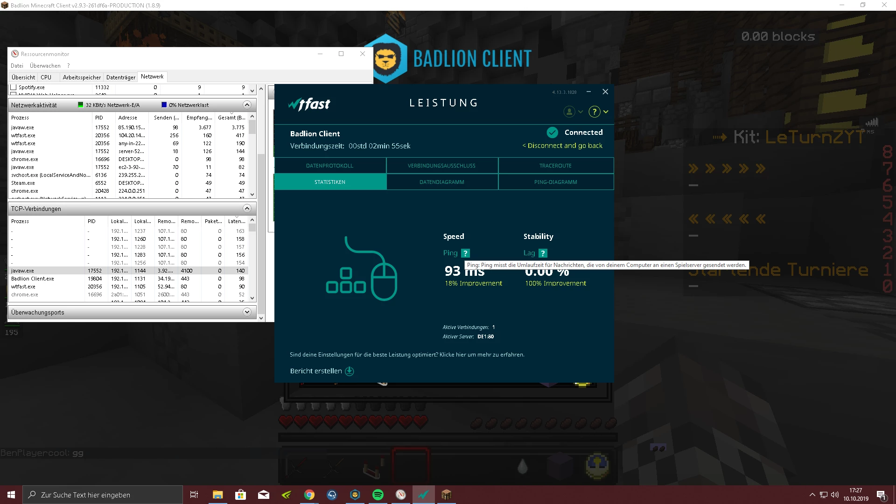Open Spotify from the taskbar
The width and height of the screenshot is (896, 504).
(x=378, y=495)
